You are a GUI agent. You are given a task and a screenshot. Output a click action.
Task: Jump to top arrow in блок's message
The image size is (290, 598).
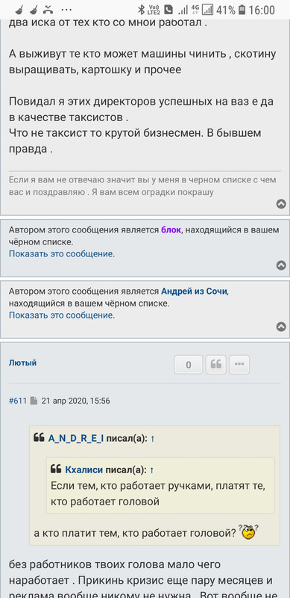coord(281,265)
